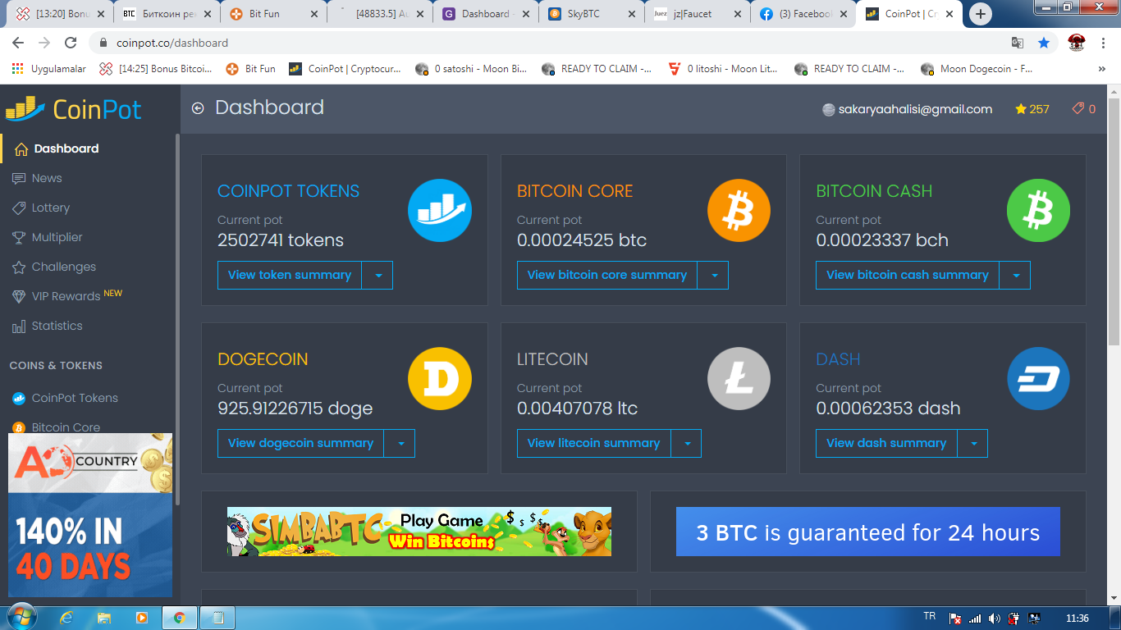
Task: Click the orange Bitcoin Core coin icon
Action: [739, 211]
